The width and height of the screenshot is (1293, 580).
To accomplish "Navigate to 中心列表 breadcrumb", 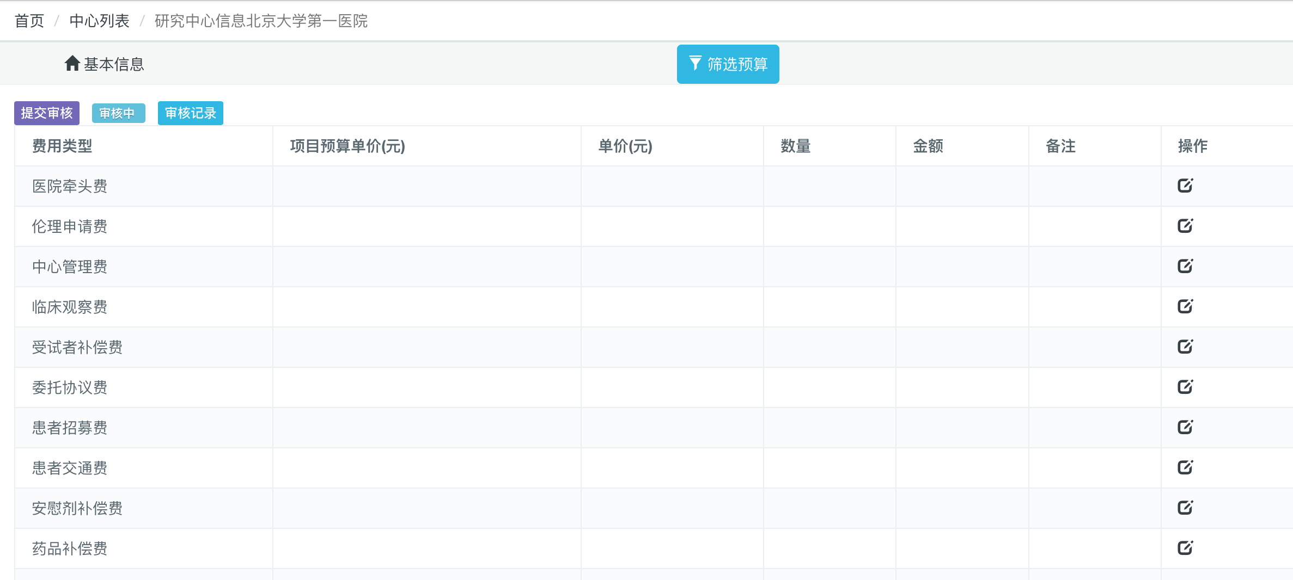I will coord(100,21).
